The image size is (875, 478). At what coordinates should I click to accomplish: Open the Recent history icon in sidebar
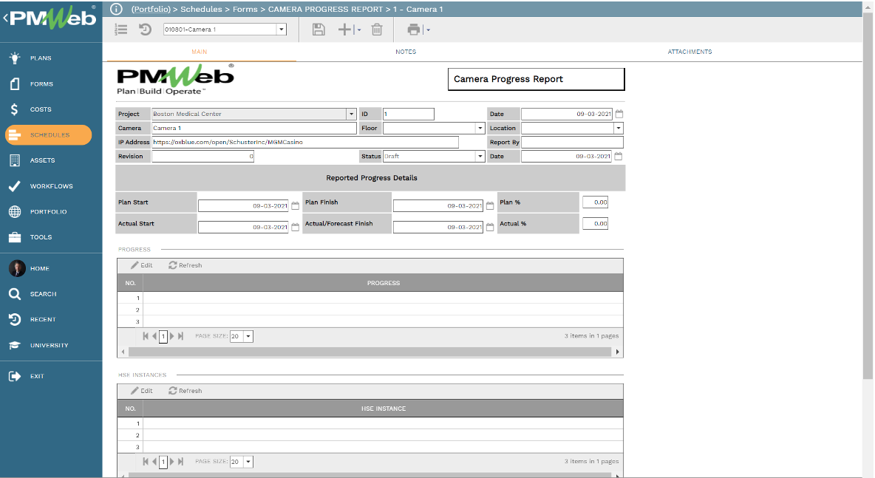coord(15,320)
